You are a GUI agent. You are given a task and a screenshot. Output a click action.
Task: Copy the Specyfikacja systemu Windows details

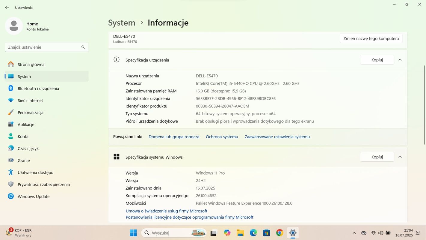(377, 157)
